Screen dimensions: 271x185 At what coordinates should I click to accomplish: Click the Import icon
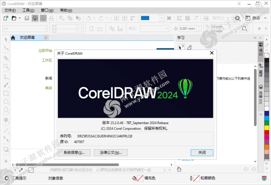[116, 18]
